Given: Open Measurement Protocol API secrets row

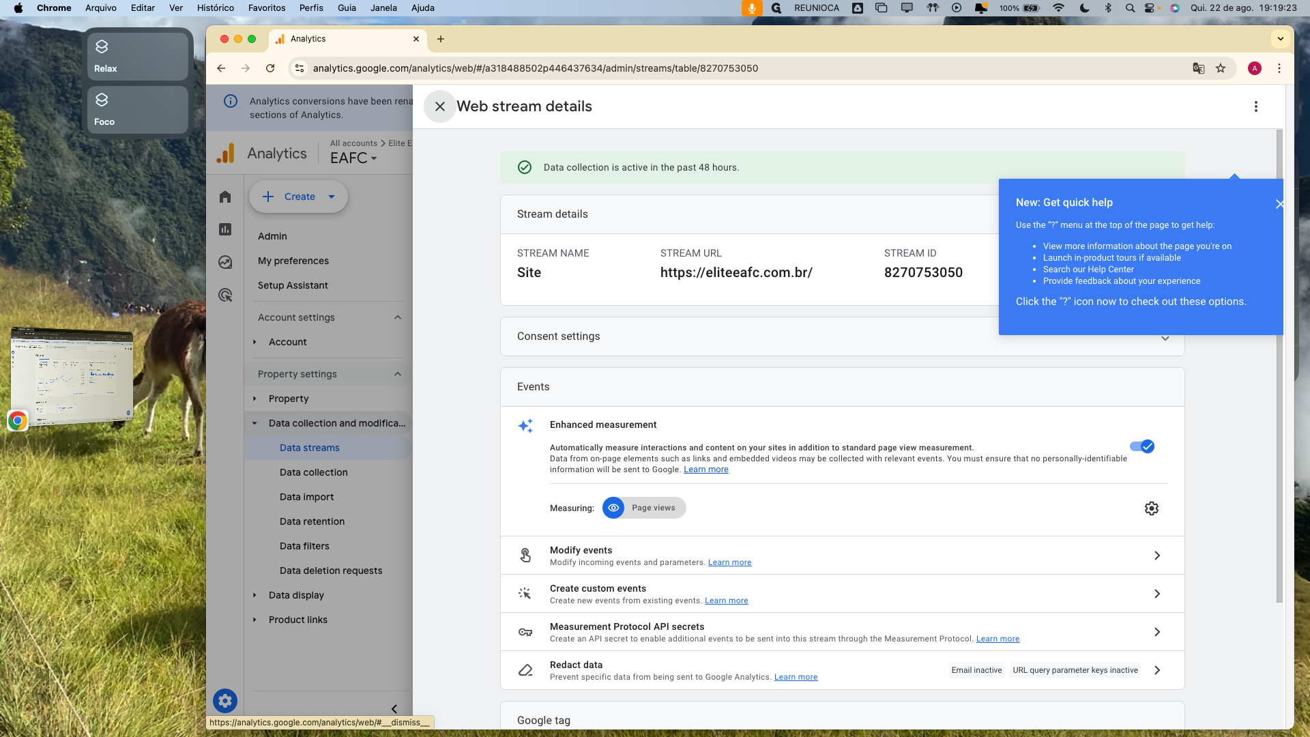Looking at the screenshot, I should (842, 632).
